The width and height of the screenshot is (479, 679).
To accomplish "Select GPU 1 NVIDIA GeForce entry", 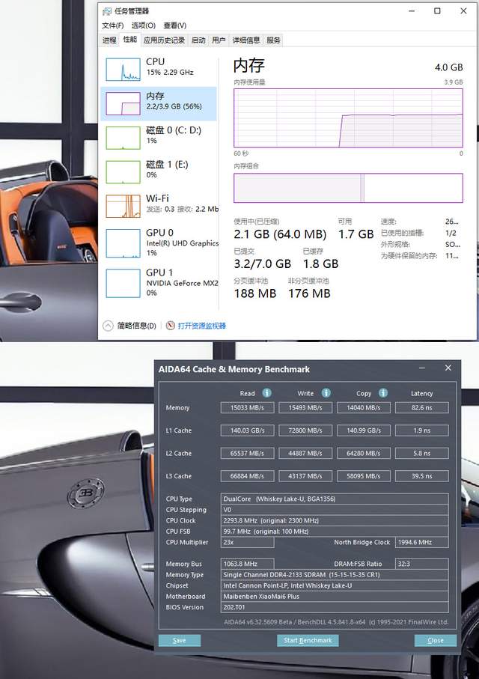I will point(159,282).
